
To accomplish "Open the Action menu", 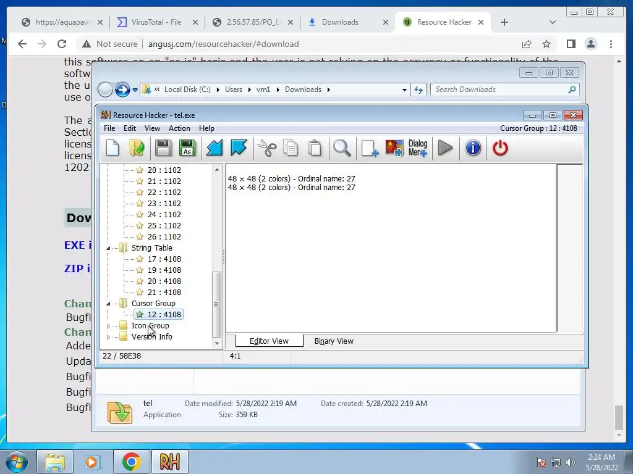I will pos(179,128).
